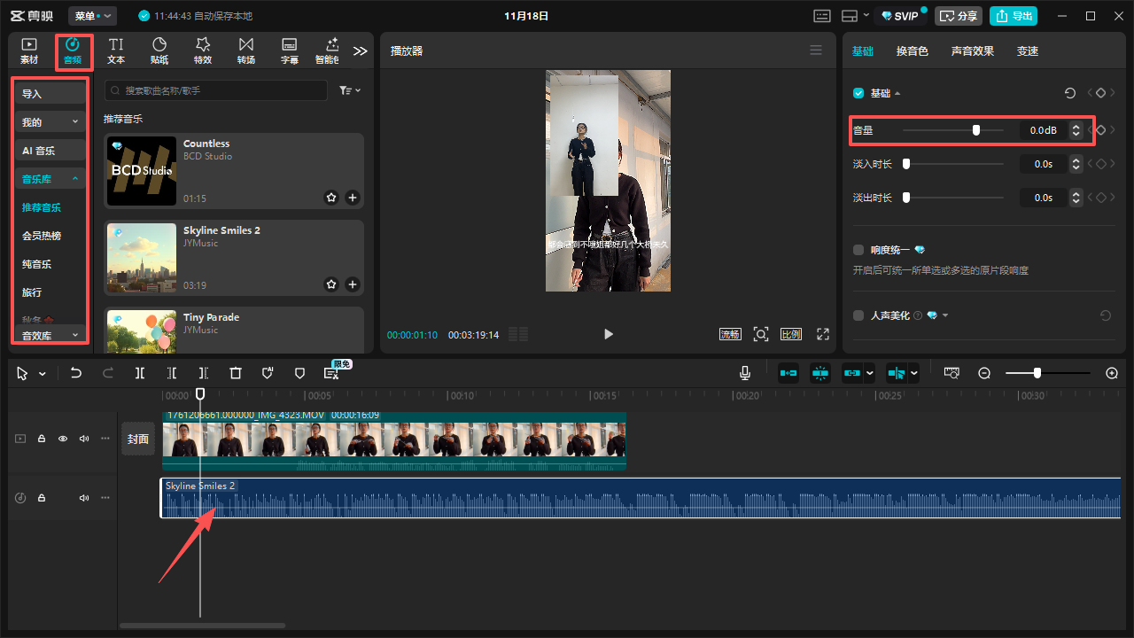Collapse the 音乐库 sidebar section

click(x=50, y=179)
